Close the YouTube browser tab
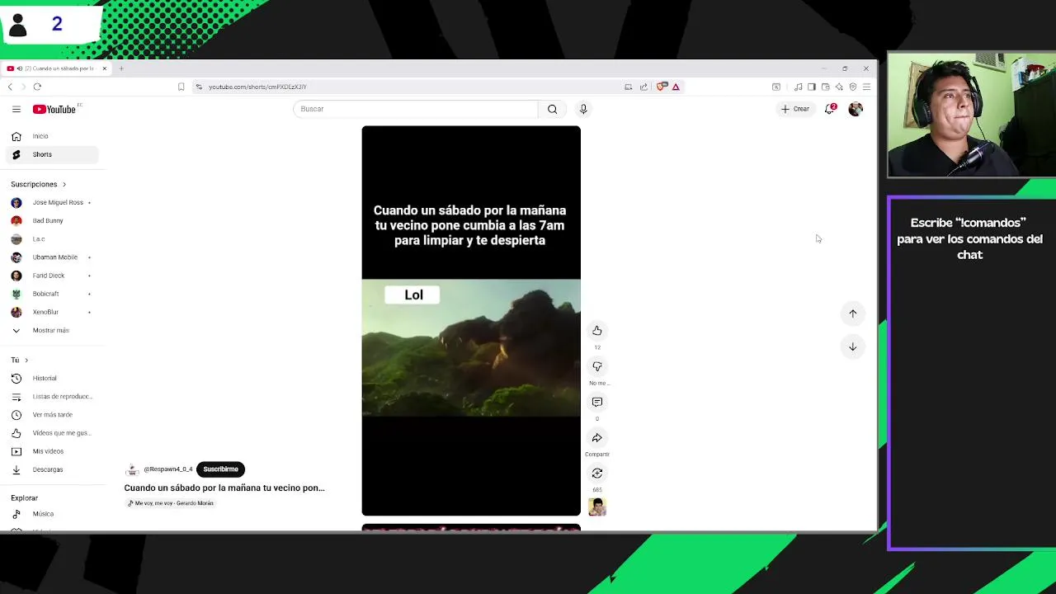 pos(105,68)
